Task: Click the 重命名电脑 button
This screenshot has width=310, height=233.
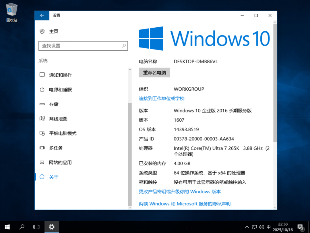Action: (154, 73)
